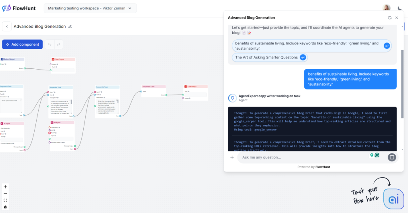The height and width of the screenshot is (213, 408).
Task: Add an attachment with the plus icon
Action: (232, 157)
